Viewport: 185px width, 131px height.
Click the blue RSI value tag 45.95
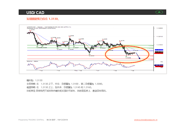click(159, 65)
